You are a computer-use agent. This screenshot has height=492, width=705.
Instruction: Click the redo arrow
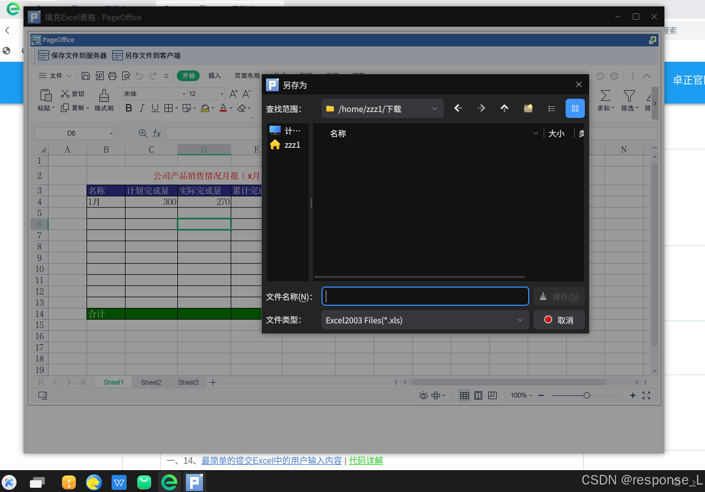[x=153, y=76]
